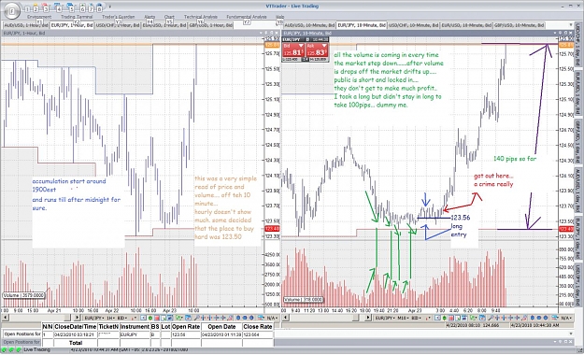Switch to EUR/USD, 1-Hour, Bid tab
The image size is (584, 355).
point(164,25)
